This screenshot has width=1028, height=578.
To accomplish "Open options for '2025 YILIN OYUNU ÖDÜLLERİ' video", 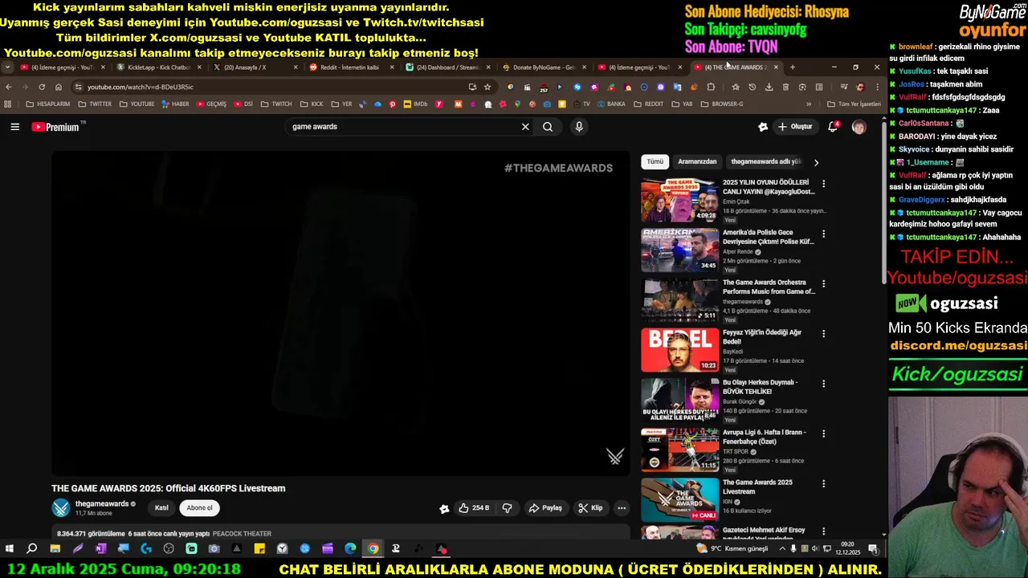I will click(x=823, y=184).
